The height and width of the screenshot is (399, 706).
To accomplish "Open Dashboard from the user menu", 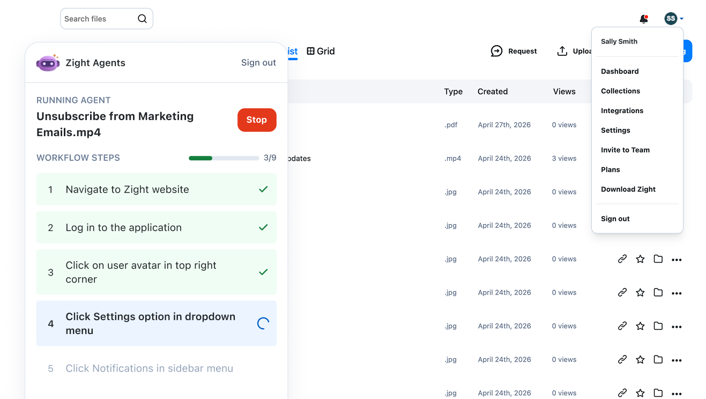I will click(620, 71).
